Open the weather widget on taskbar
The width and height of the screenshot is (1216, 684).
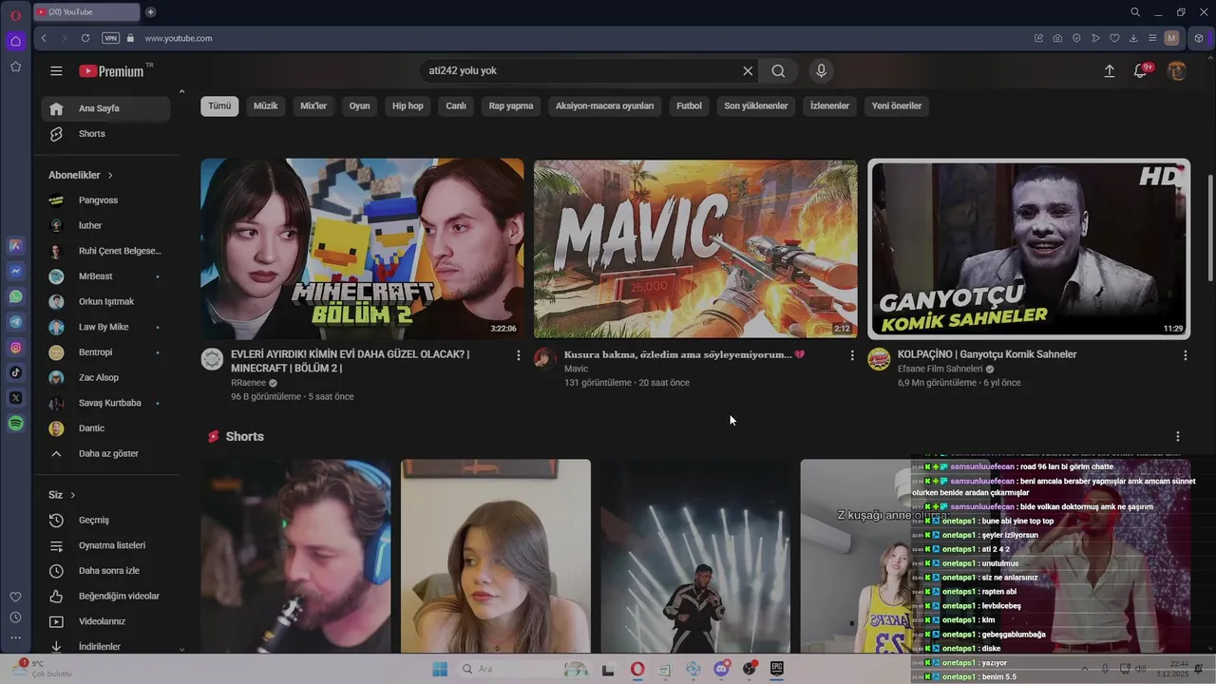point(43,669)
